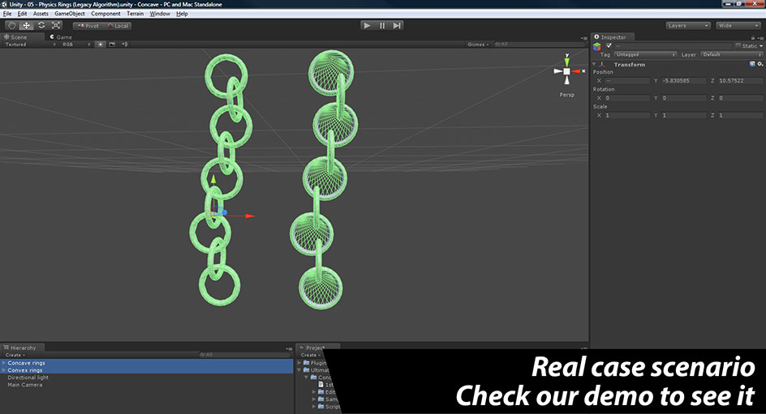This screenshot has height=414, width=766.
Task: Click the center cube of orientation gizmo
Action: 566,71
